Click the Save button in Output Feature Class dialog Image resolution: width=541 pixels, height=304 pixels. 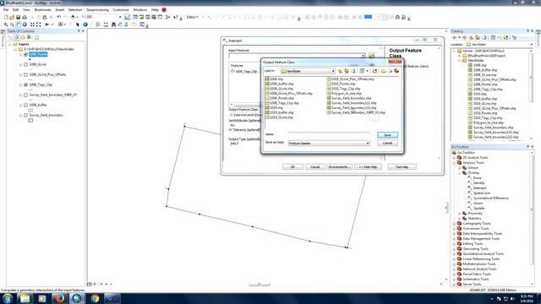(x=387, y=135)
